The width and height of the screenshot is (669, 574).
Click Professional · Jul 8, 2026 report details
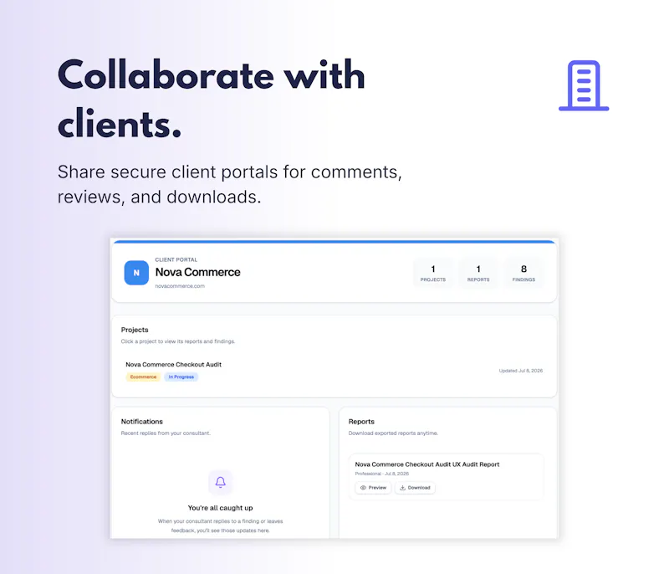[381, 474]
